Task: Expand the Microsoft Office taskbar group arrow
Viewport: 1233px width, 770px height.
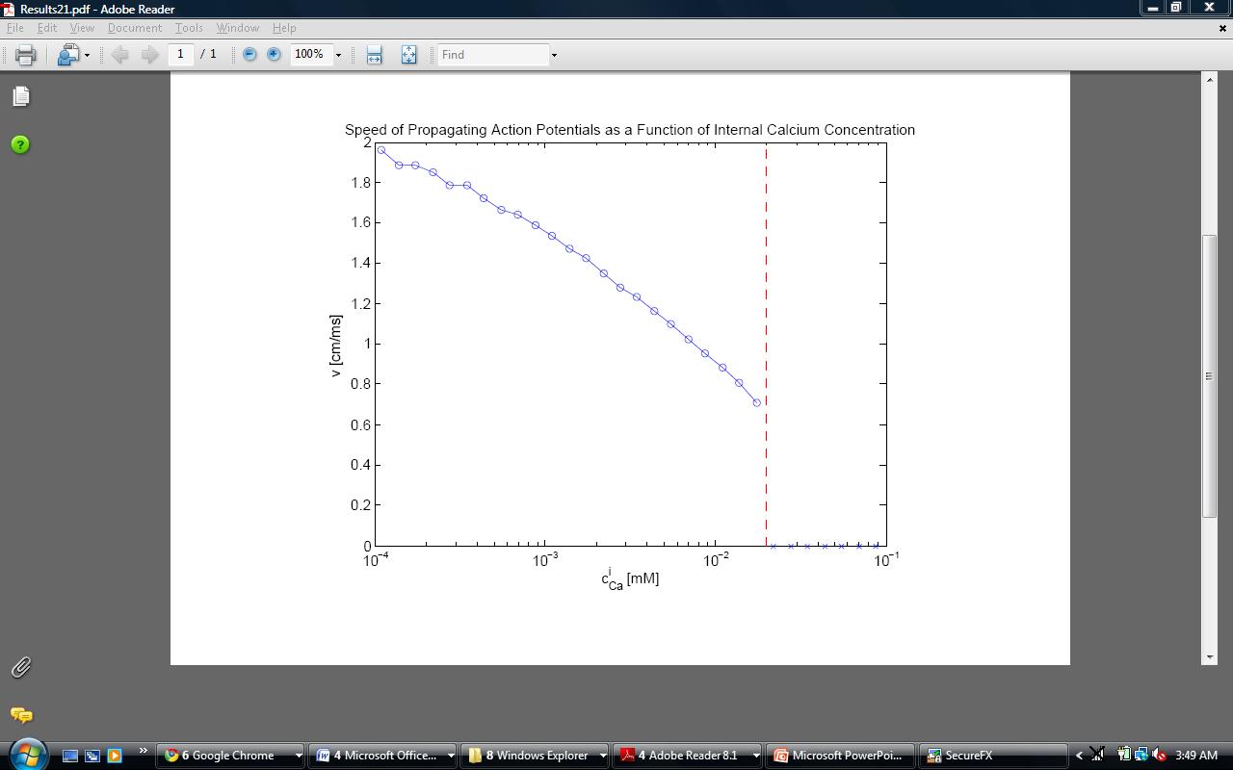Action: (451, 756)
